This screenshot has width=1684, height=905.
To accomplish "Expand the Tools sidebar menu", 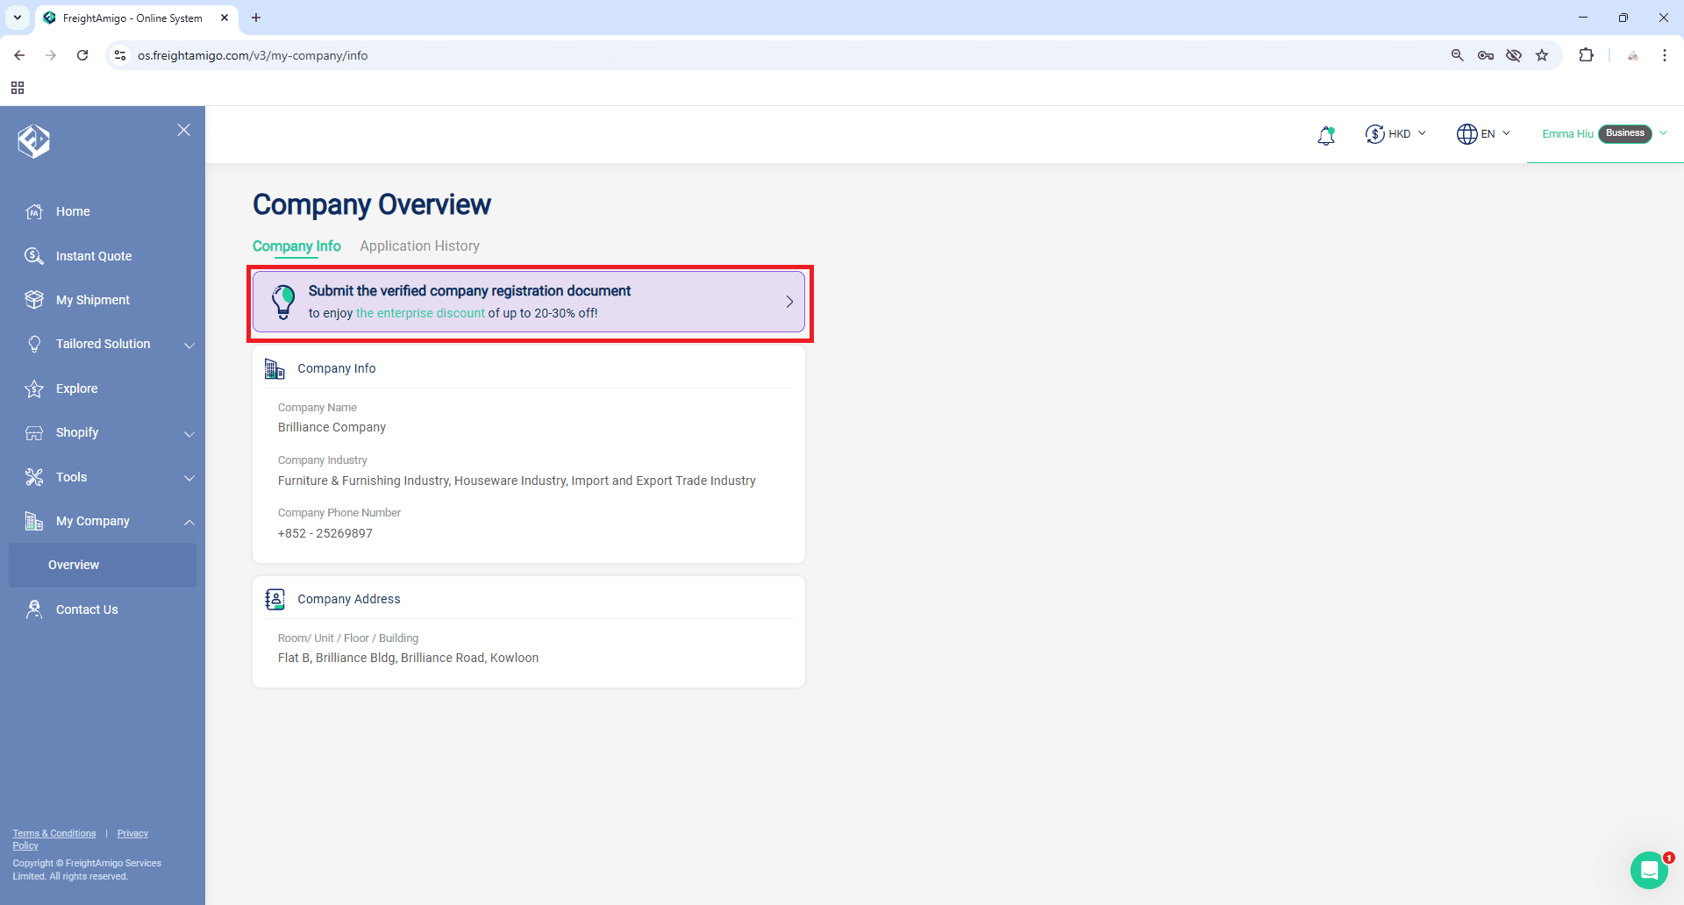I will [70, 477].
